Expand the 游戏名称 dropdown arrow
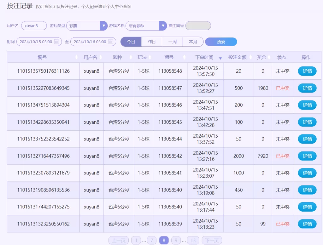The image size is (323, 245). [x=163, y=26]
